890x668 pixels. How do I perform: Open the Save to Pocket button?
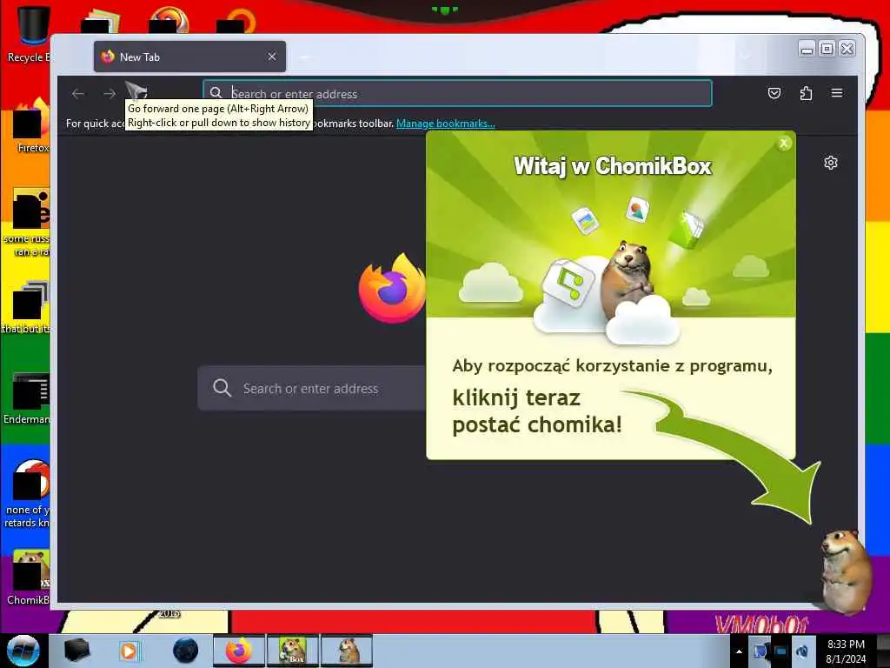(774, 93)
